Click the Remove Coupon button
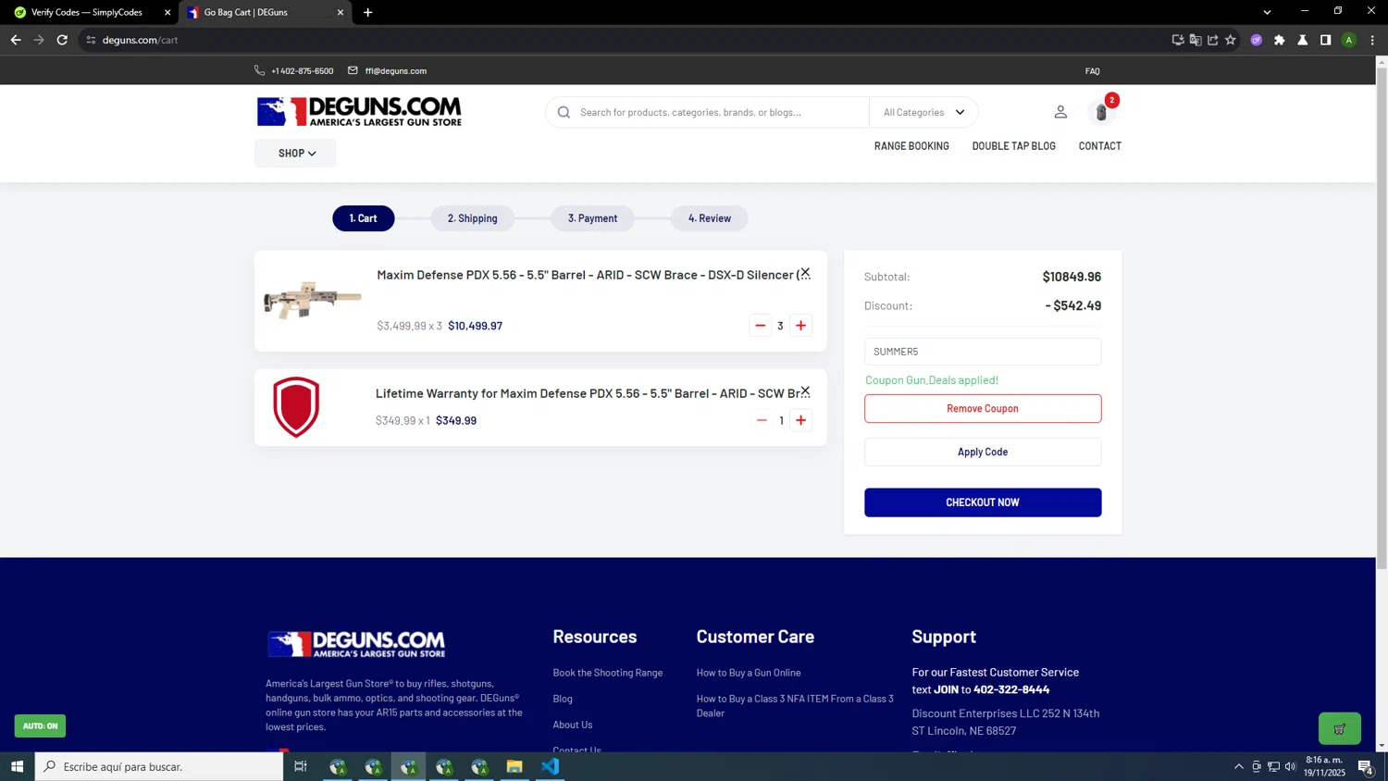 tap(983, 408)
